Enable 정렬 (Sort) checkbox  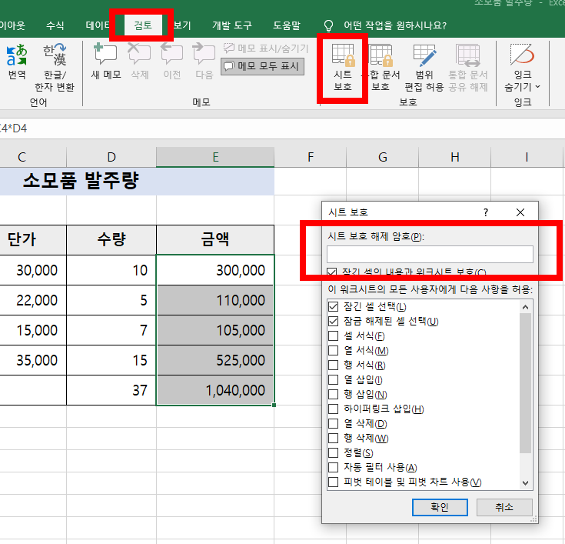(334, 453)
